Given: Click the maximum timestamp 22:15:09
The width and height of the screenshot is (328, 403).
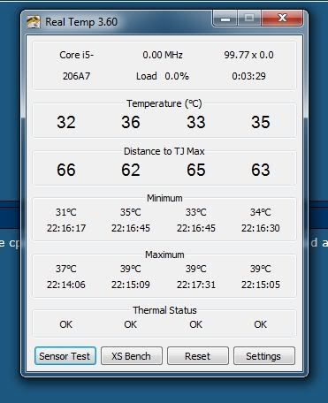Looking at the screenshot, I should [131, 285].
